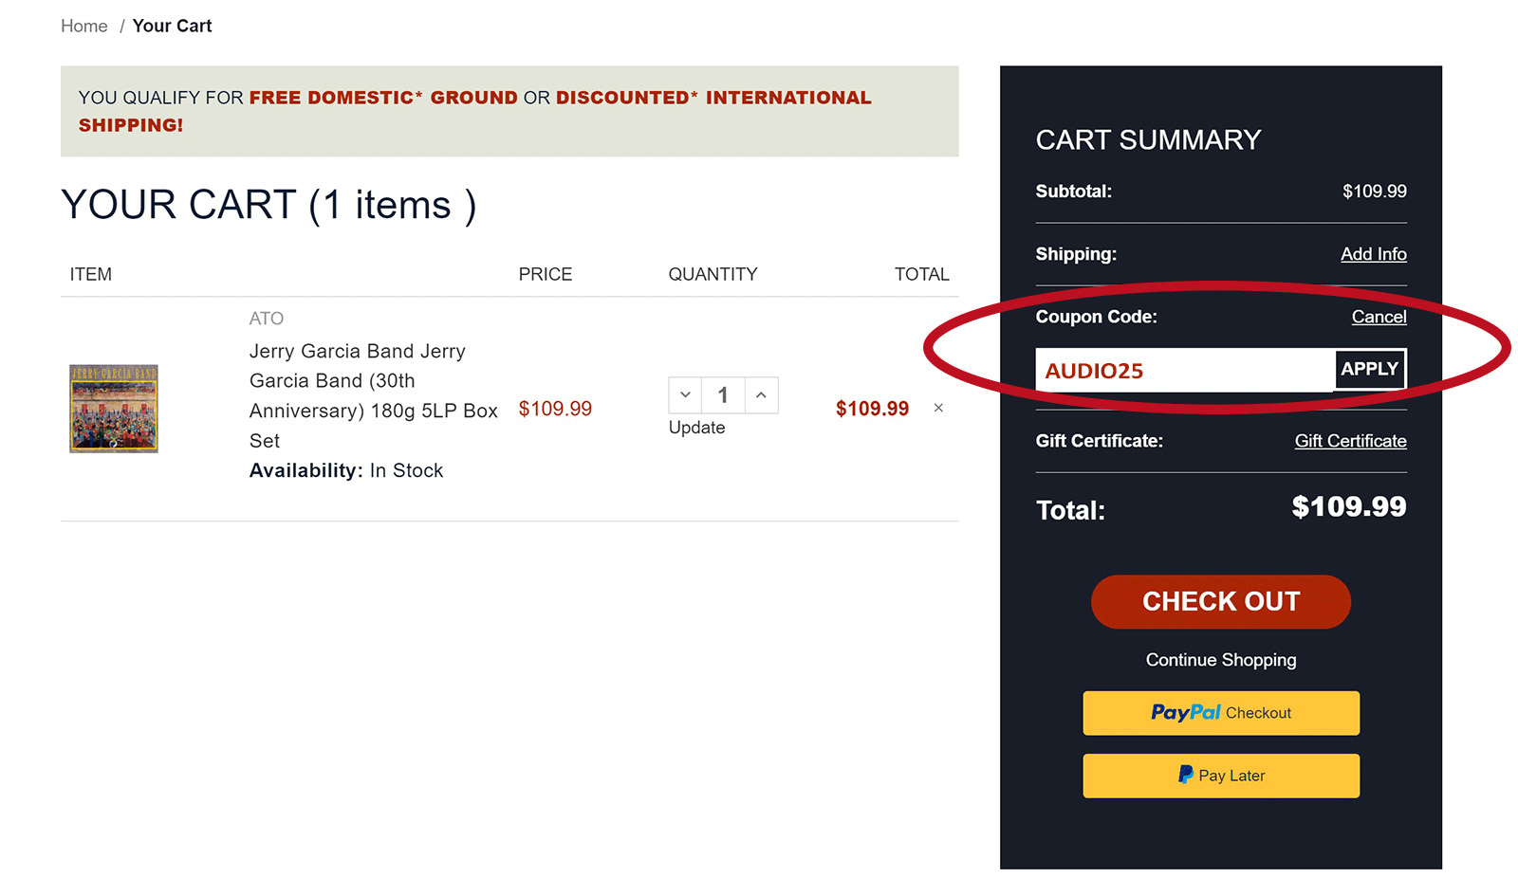Click the coupon code input field

1176,370
